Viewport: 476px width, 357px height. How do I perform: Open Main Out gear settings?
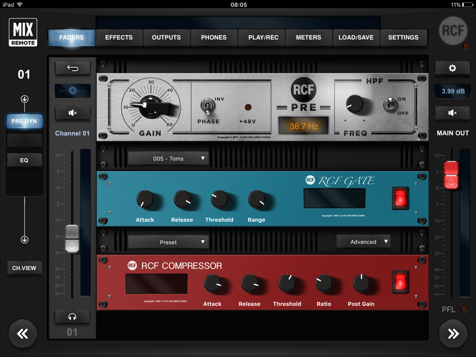click(452, 68)
